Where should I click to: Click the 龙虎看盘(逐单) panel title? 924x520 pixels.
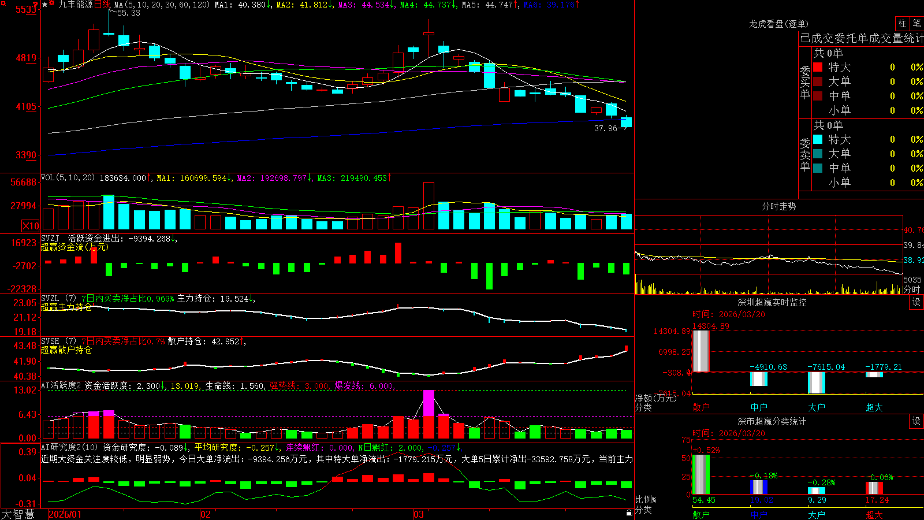point(778,24)
